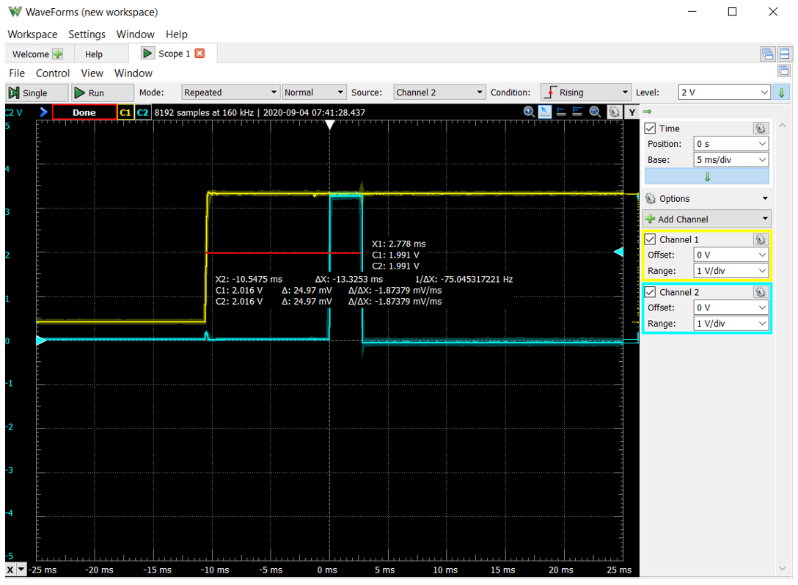Disable Channel 2 via its checkbox
The height and width of the screenshot is (585, 798).
tap(650, 292)
